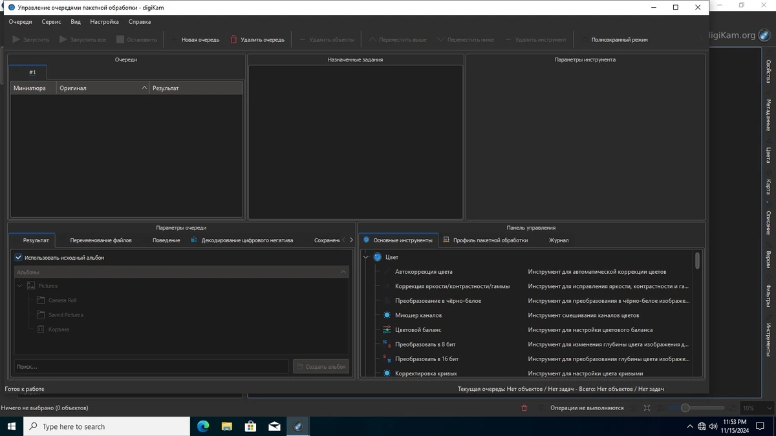Open the Справка menu
Viewport: 776px width, 436px height.
pyautogui.click(x=140, y=21)
